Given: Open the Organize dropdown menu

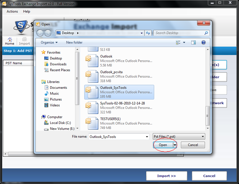Looking at the screenshot, I should point(49,42).
